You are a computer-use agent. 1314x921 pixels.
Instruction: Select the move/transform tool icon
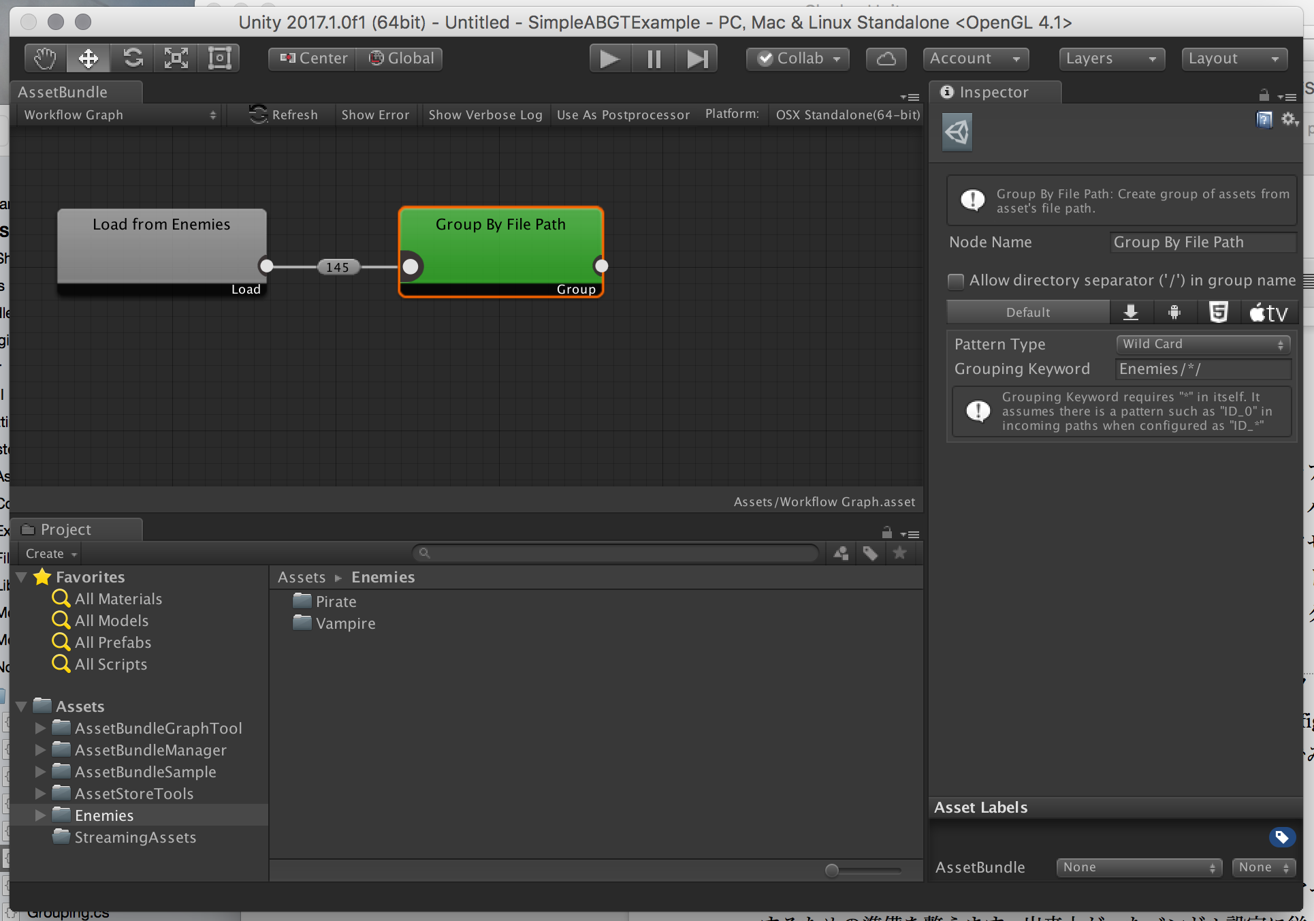pos(89,58)
